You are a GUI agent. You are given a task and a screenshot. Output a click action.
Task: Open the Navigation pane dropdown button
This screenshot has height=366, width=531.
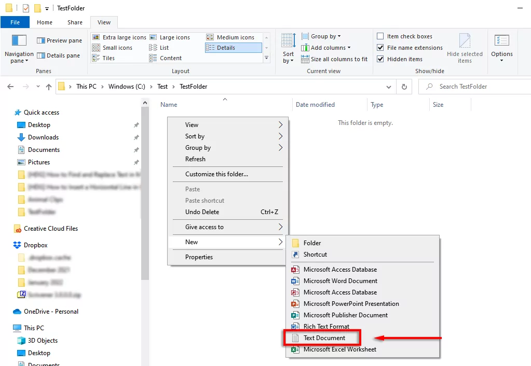[19, 49]
